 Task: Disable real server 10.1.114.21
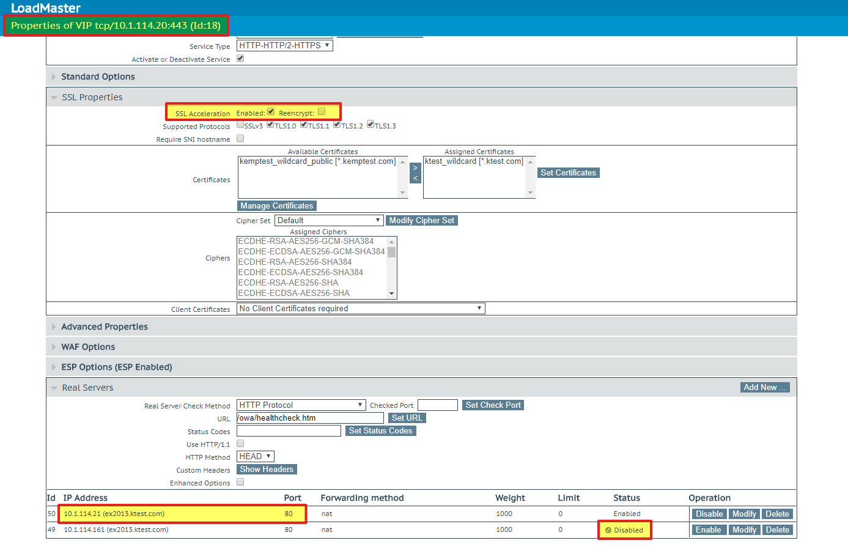(x=709, y=514)
